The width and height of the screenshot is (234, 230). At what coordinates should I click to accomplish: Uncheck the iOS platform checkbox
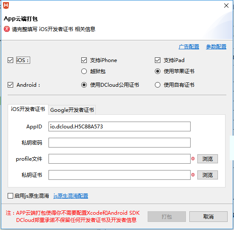[11, 60]
